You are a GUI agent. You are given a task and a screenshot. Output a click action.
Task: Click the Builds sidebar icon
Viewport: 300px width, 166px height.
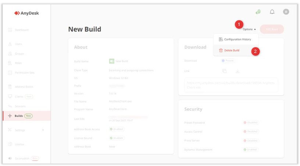(x=10, y=116)
